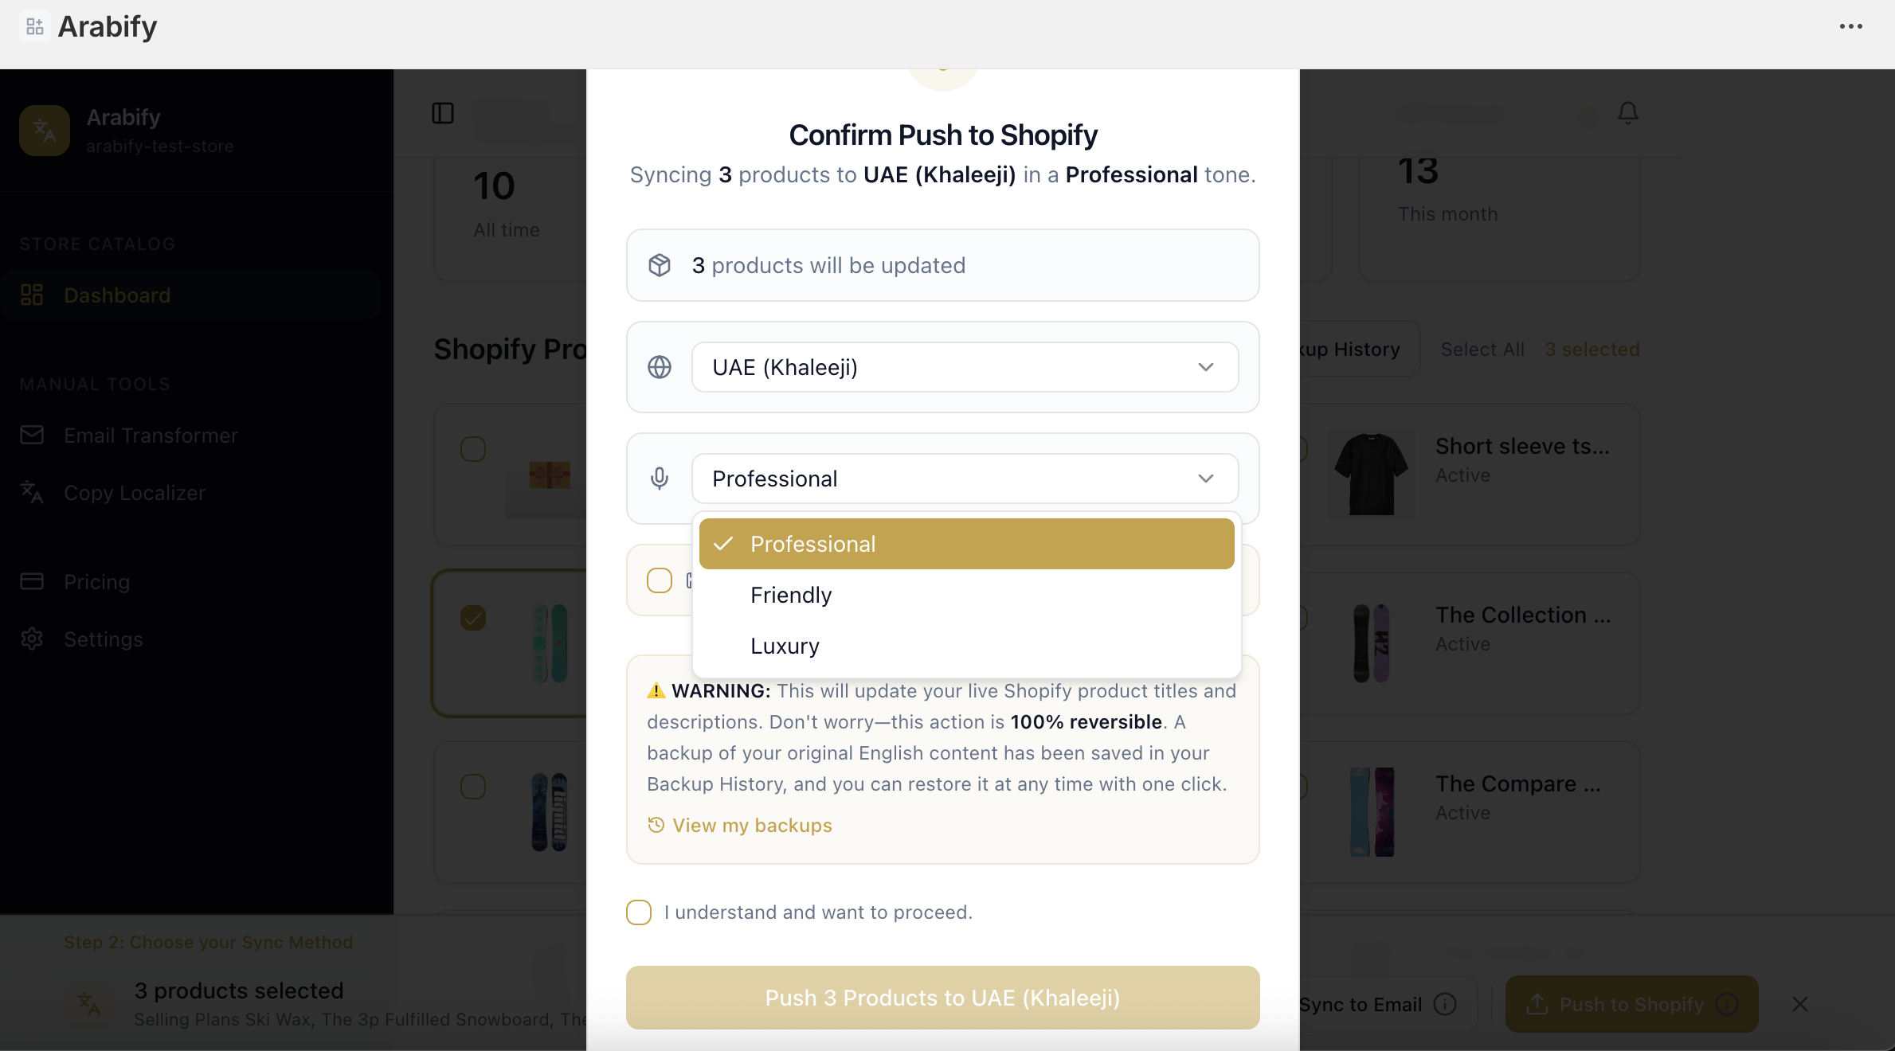
Task: Go to Dashboard in the sidebar
Action: (x=116, y=295)
